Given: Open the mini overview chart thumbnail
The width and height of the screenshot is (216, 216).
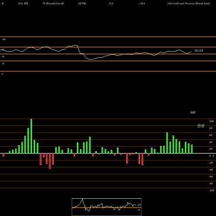Looking at the screenshot, I should [107, 207].
